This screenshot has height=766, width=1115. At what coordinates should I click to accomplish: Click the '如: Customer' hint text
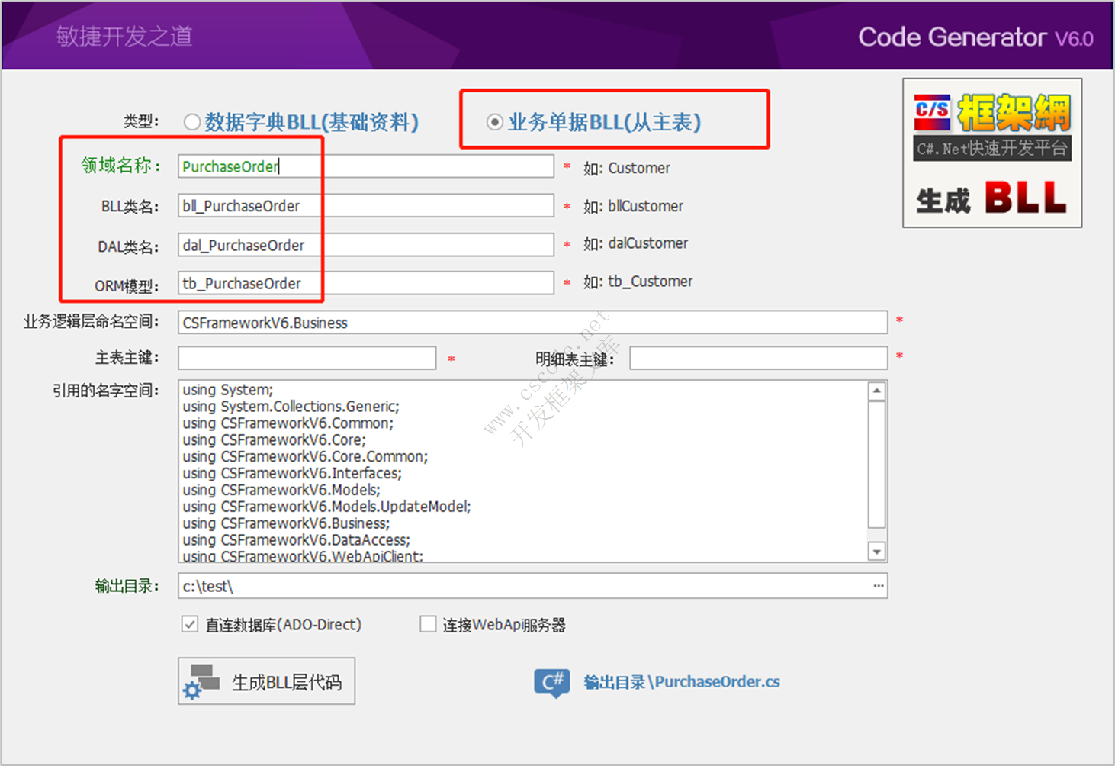coord(627,168)
